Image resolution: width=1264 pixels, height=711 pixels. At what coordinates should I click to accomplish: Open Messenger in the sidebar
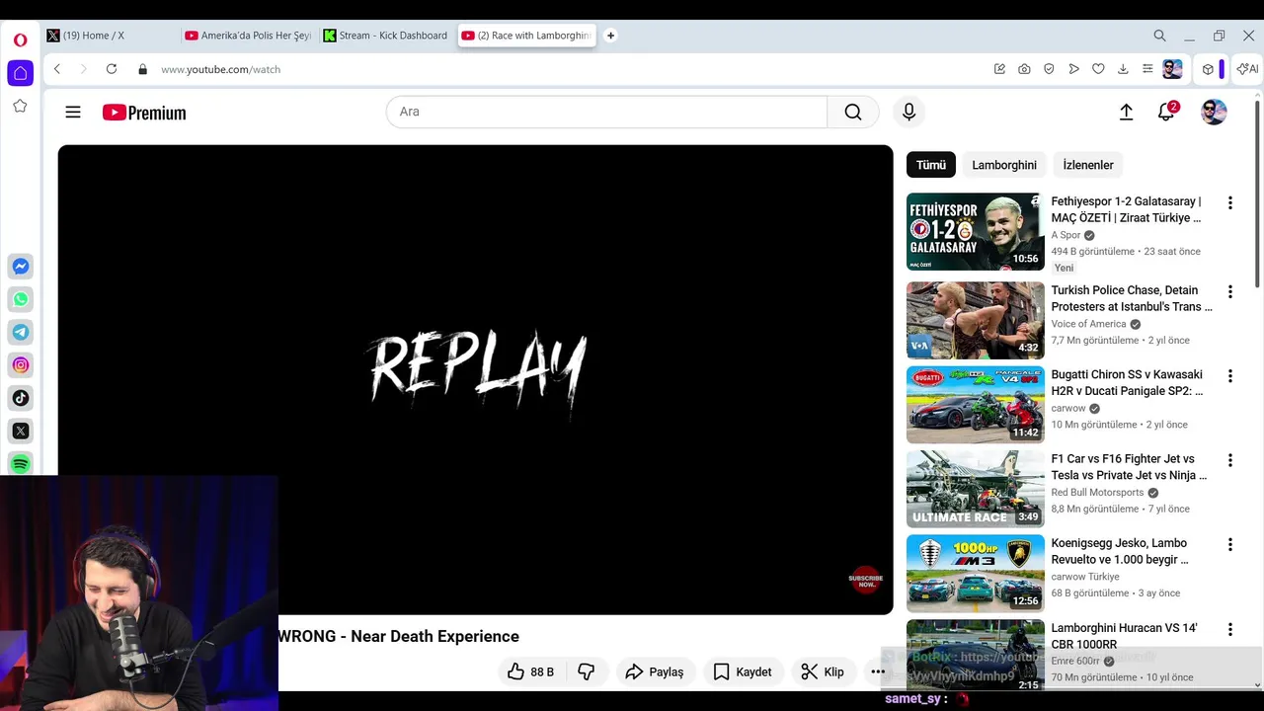(20, 267)
